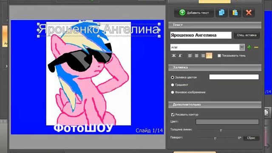Select Фоновое изображение fill option

[172, 92]
